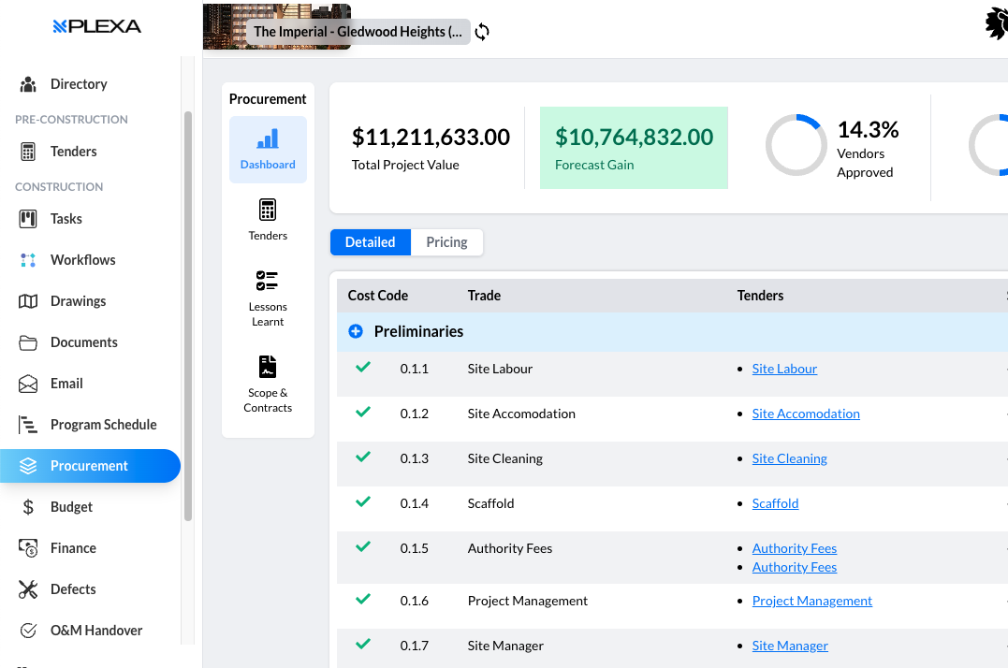Open the Site Accomodation tender link
The image size is (1008, 668).
tap(805, 414)
